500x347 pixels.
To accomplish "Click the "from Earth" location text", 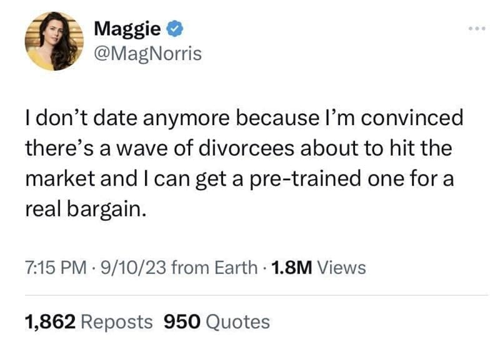I will (x=212, y=268).
